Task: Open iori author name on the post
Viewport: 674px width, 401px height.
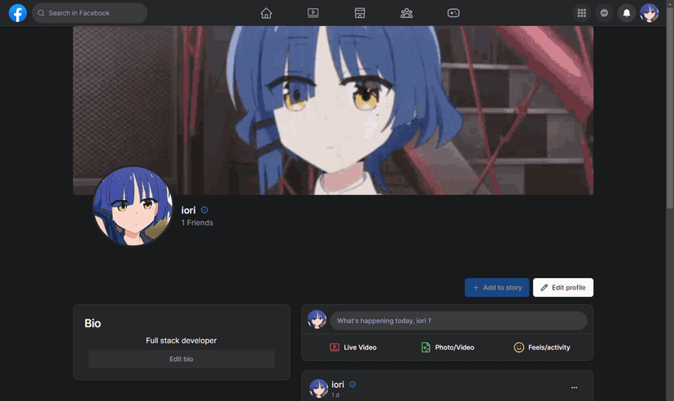Action: [x=338, y=385]
